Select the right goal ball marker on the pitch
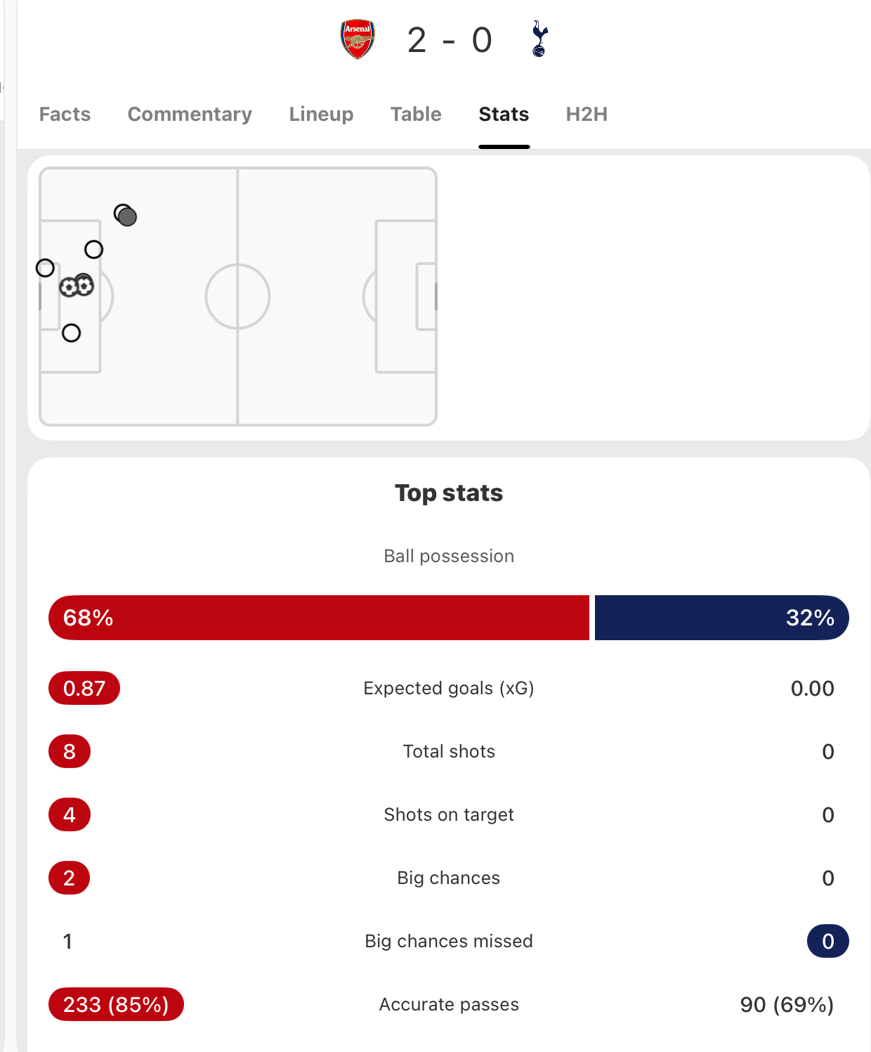 (x=85, y=286)
